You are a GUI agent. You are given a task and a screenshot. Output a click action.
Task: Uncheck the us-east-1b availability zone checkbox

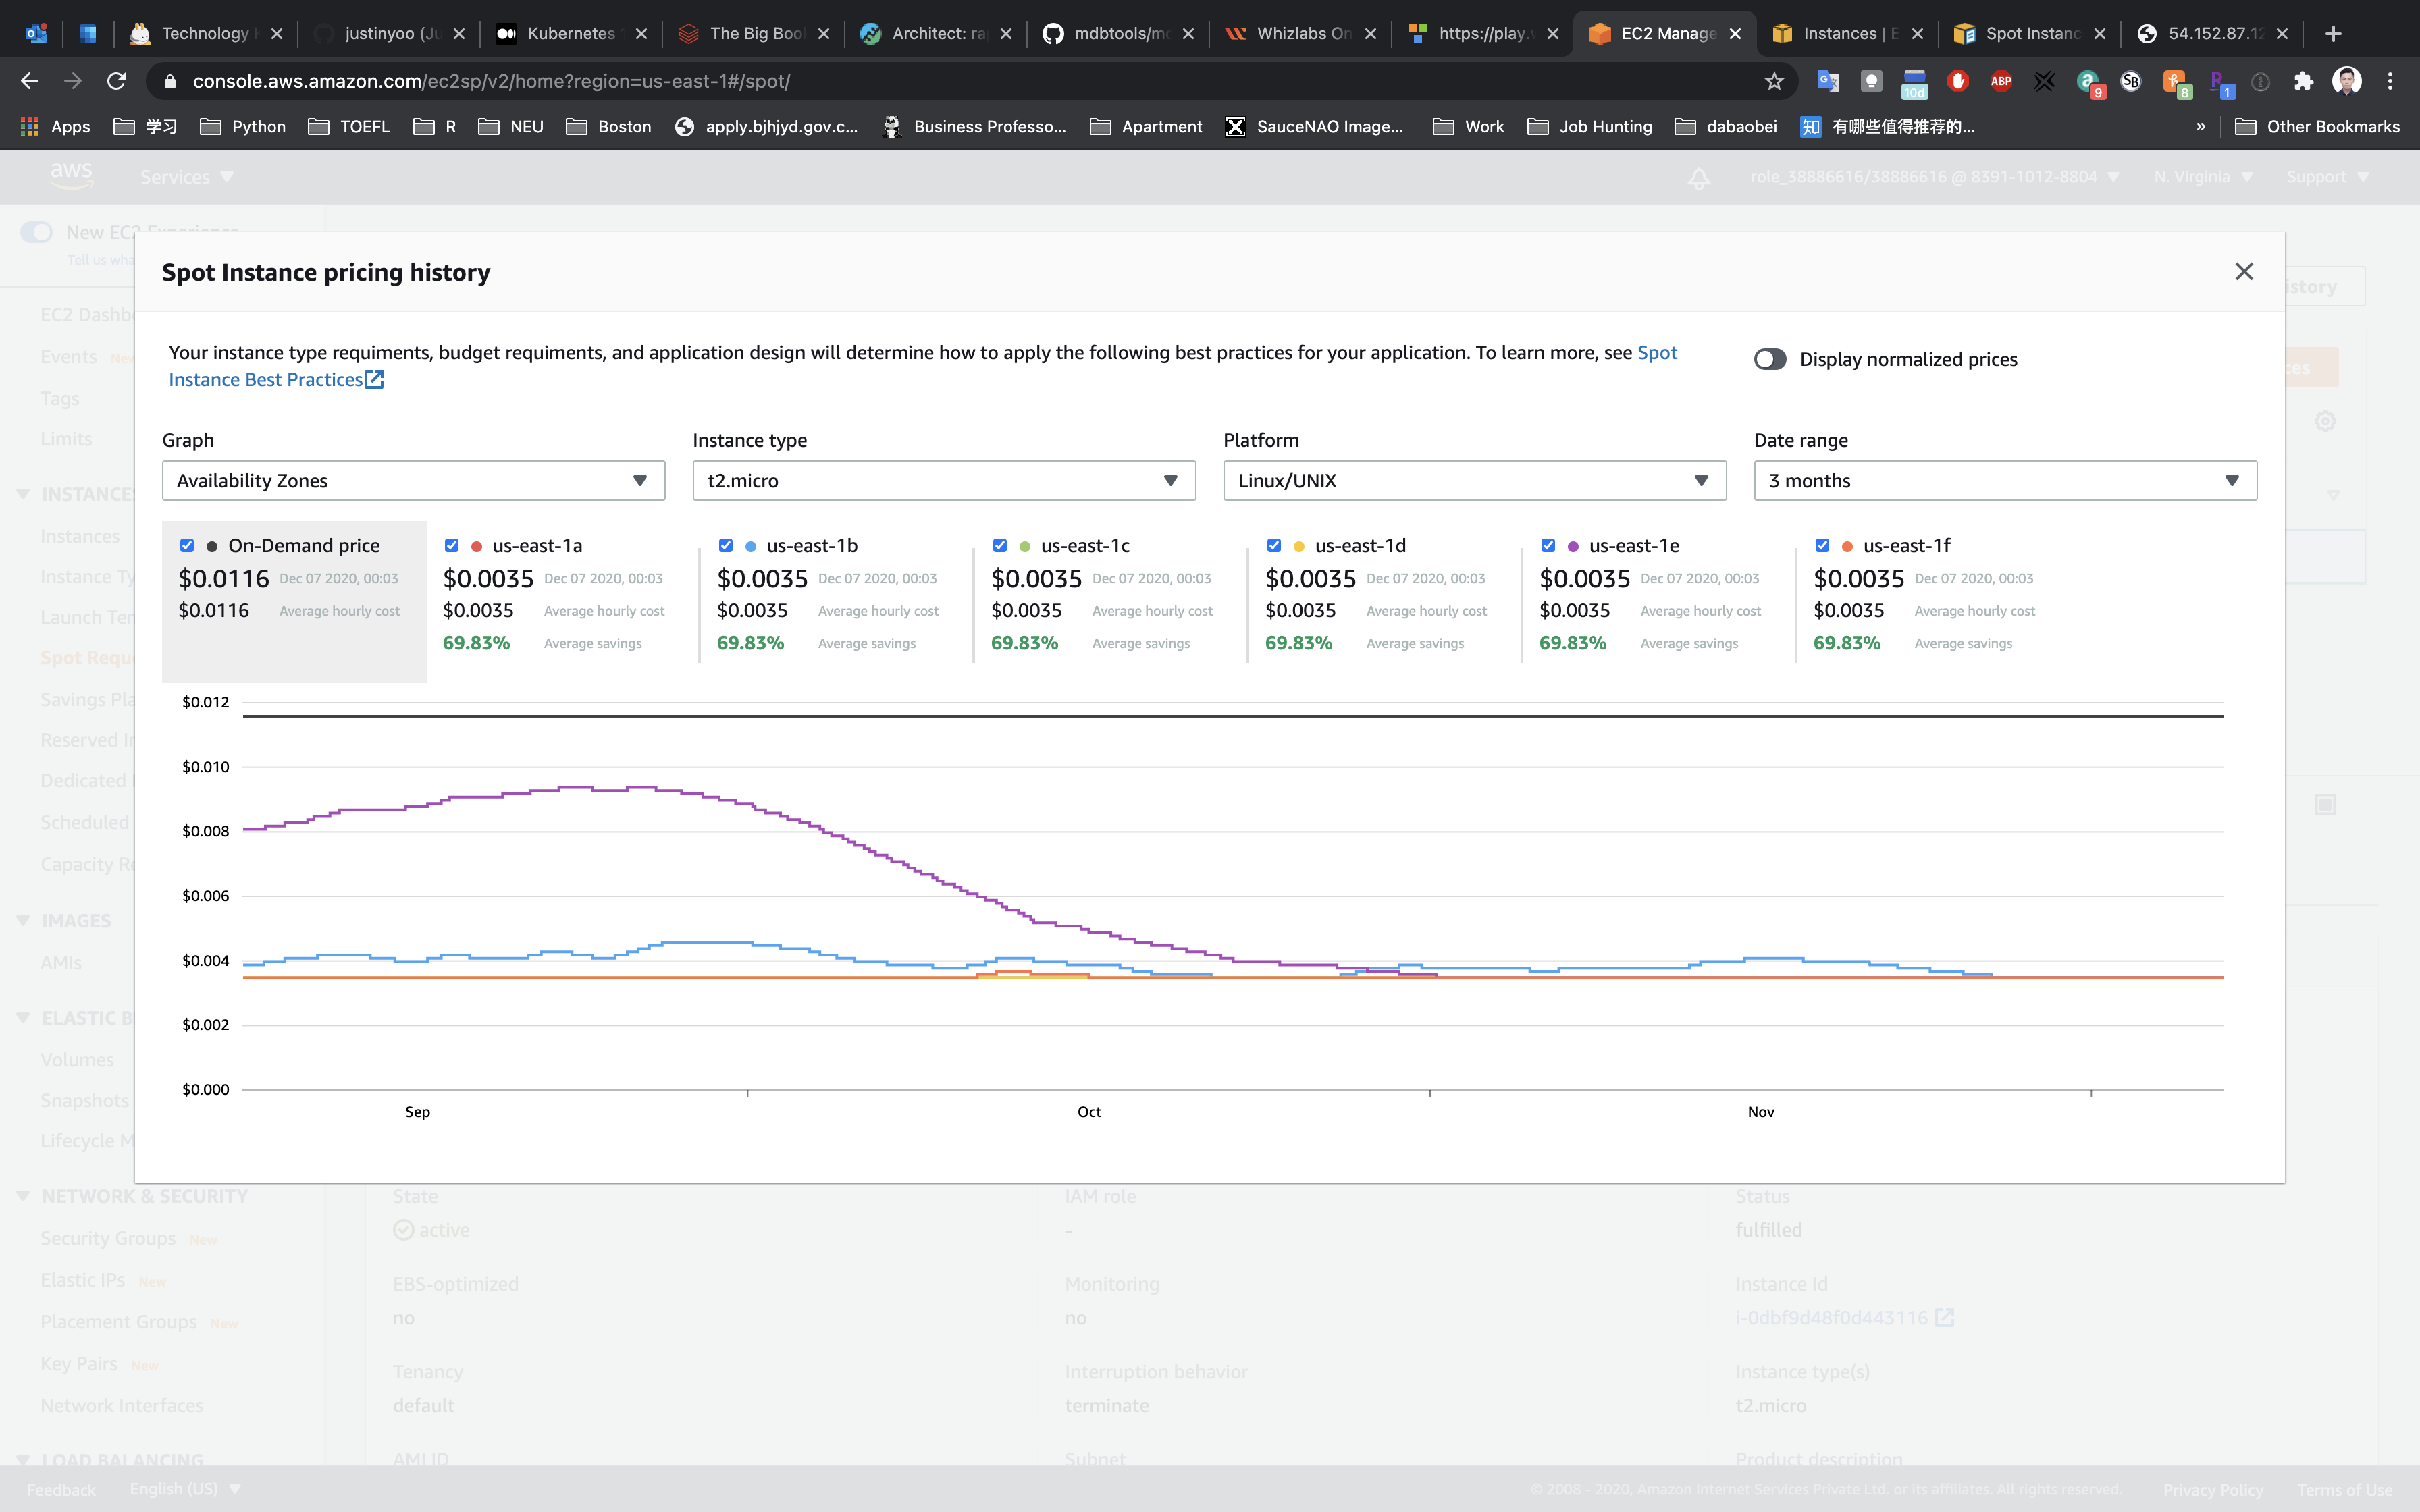[x=726, y=545]
